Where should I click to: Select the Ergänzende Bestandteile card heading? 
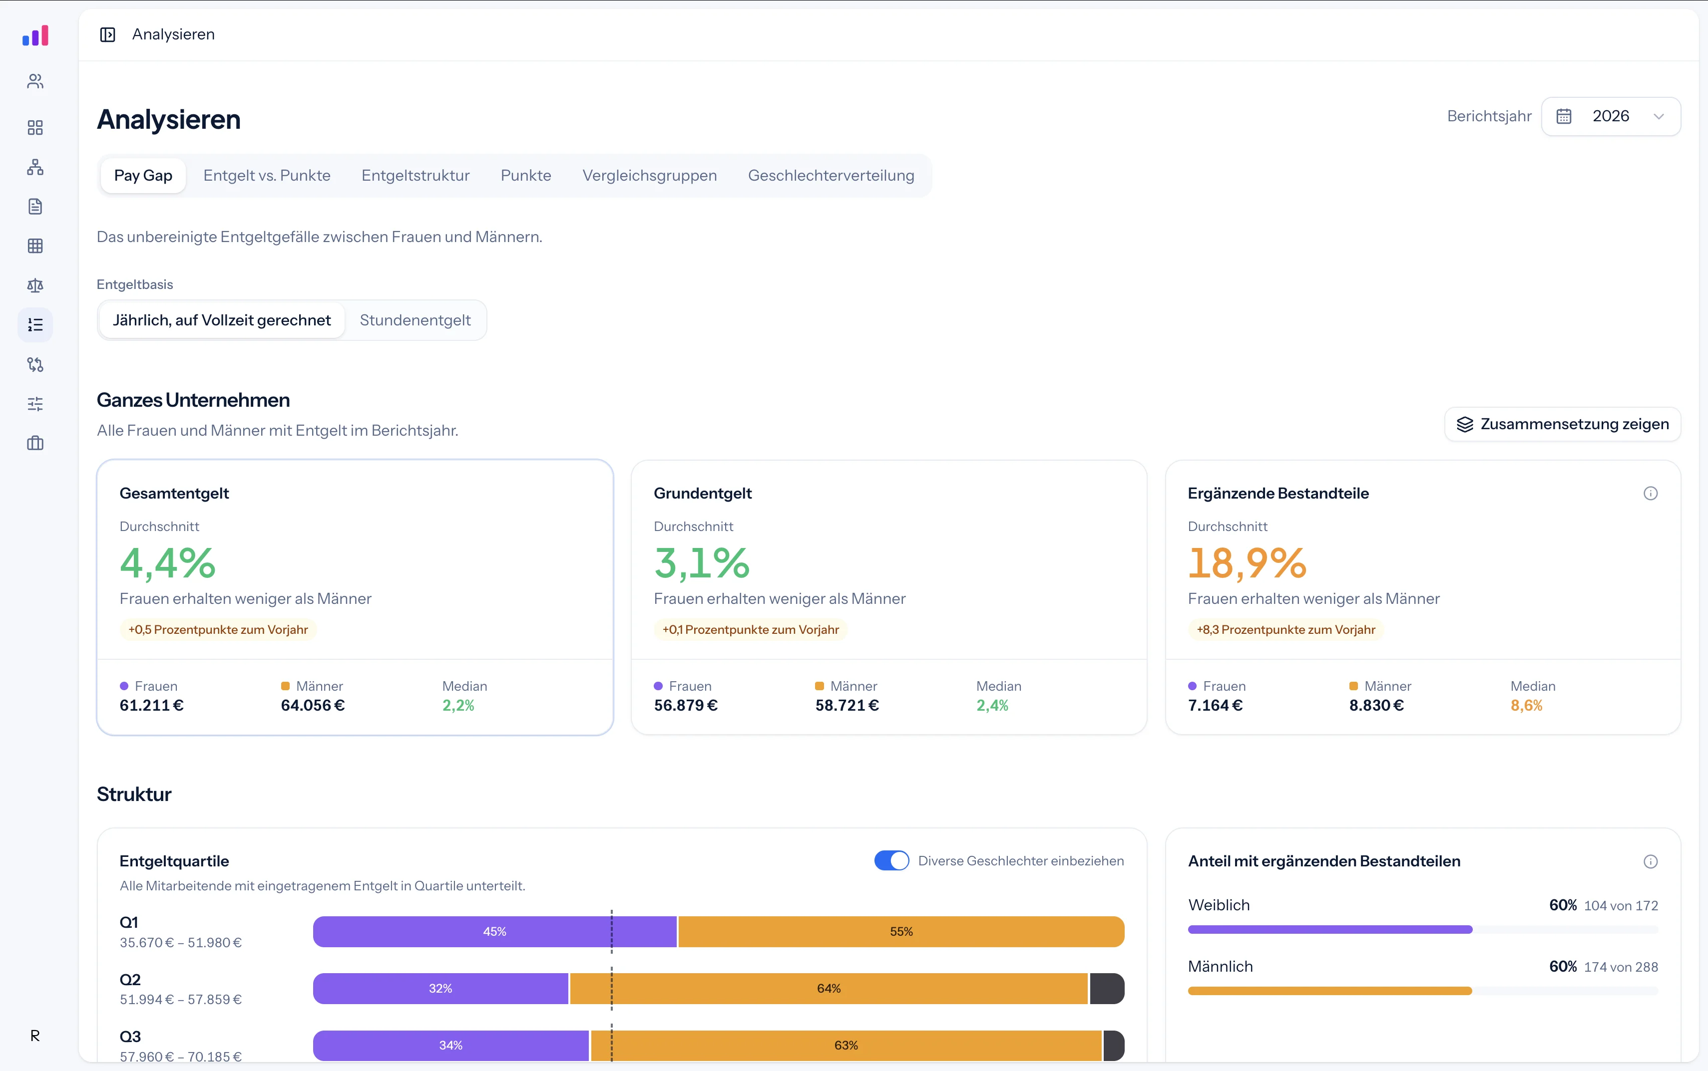pos(1279,494)
